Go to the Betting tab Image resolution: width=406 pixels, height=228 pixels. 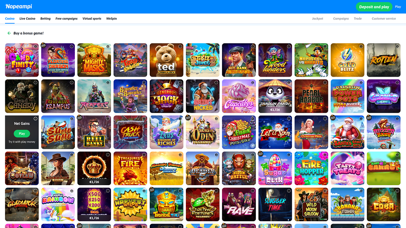pos(45,18)
